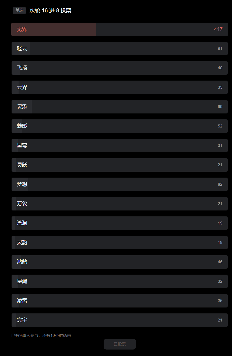Vote for the 鸿鹄 option

coord(119,262)
